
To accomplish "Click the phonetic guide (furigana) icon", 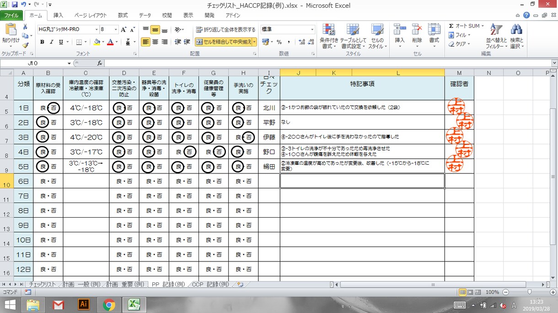I will point(128,42).
